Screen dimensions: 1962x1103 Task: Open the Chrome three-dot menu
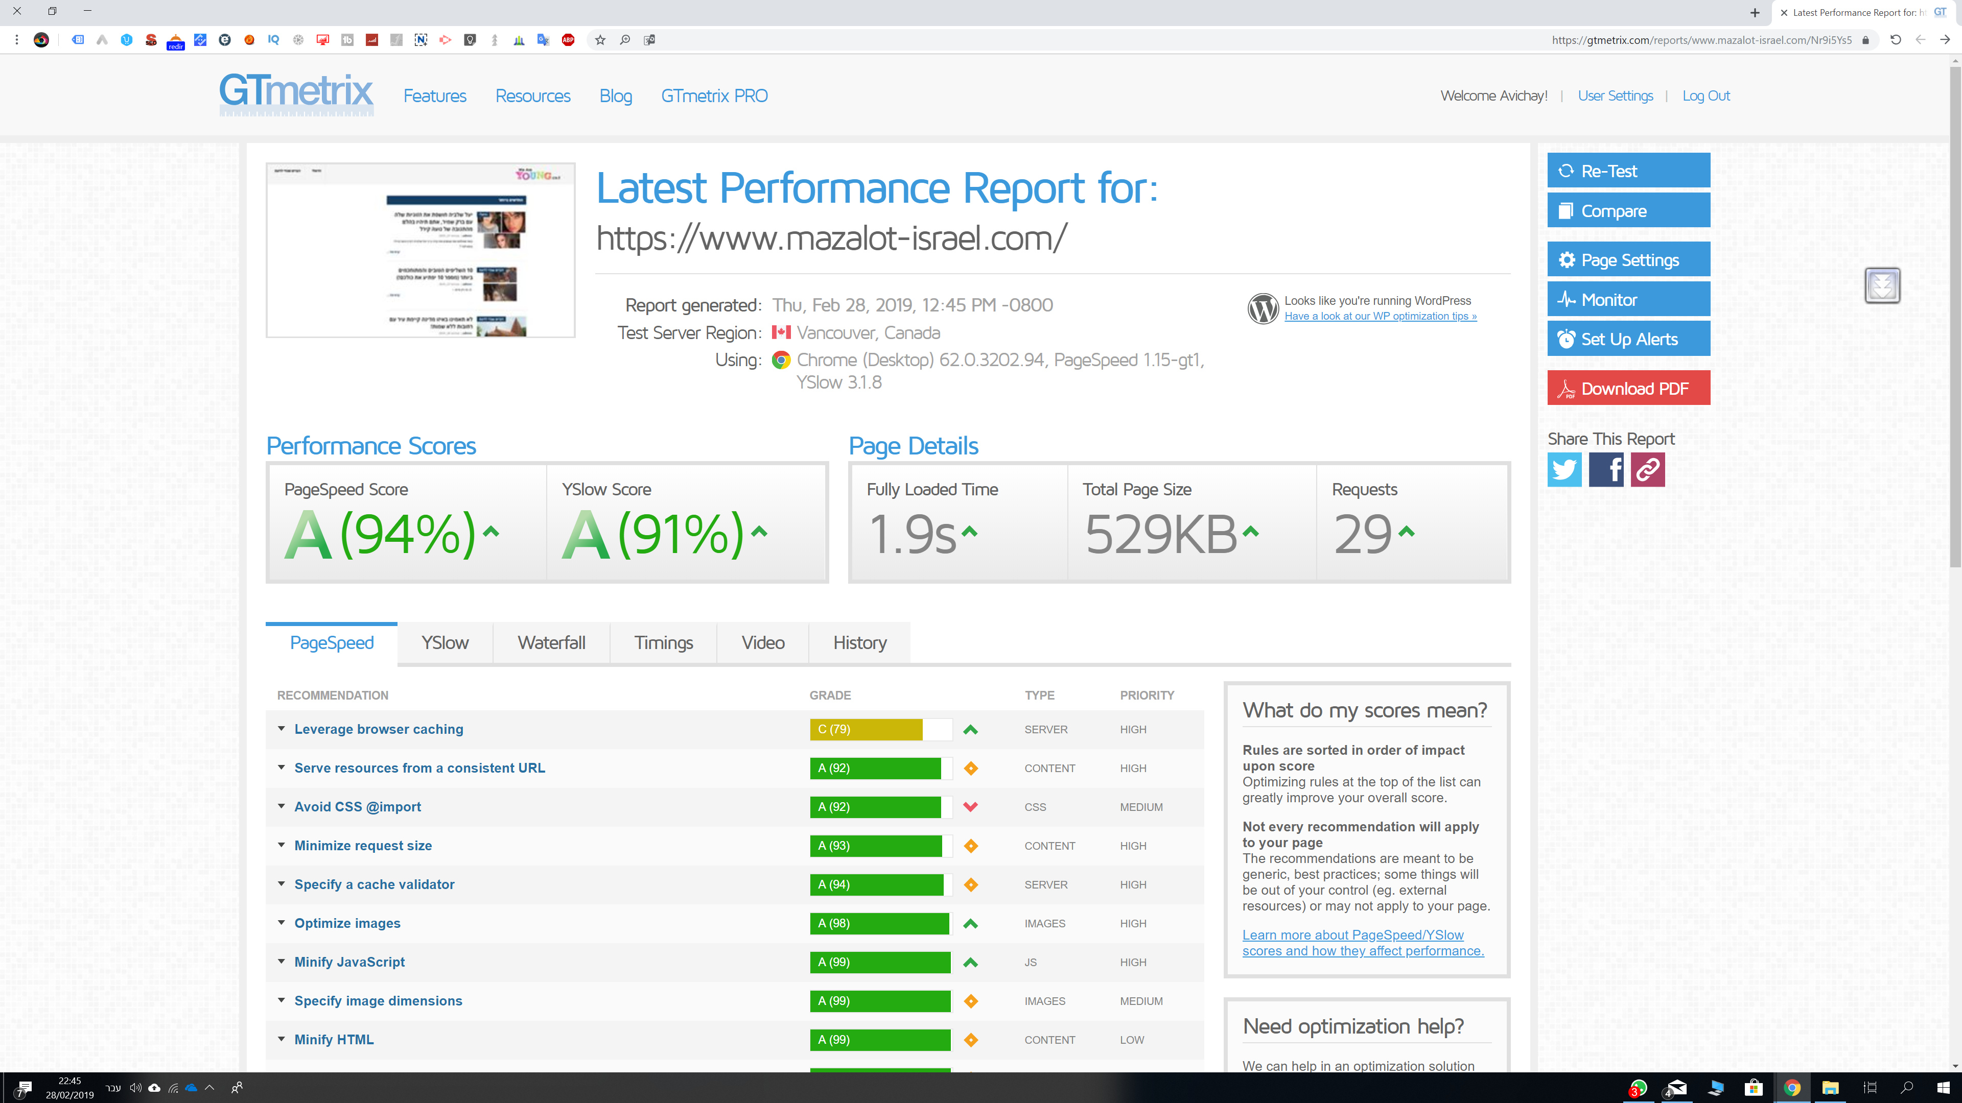(x=17, y=40)
